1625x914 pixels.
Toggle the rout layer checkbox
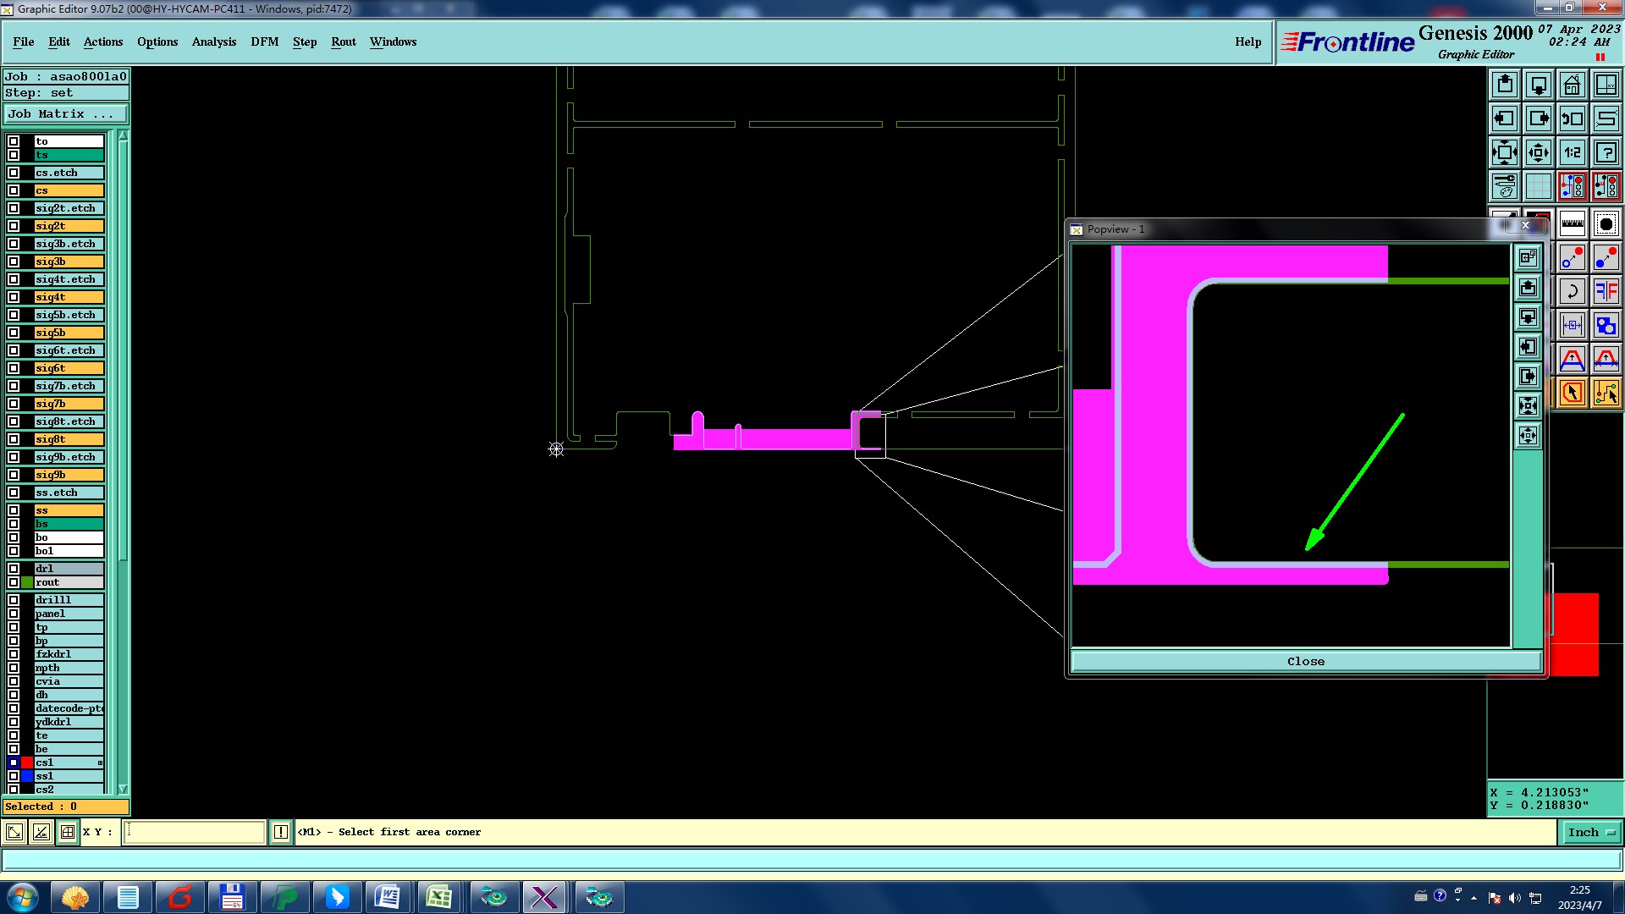tap(14, 582)
